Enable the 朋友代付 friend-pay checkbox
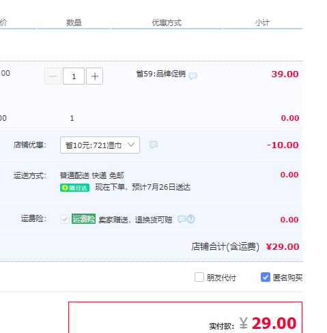Viewport: 327px width, 333px height. click(x=199, y=277)
